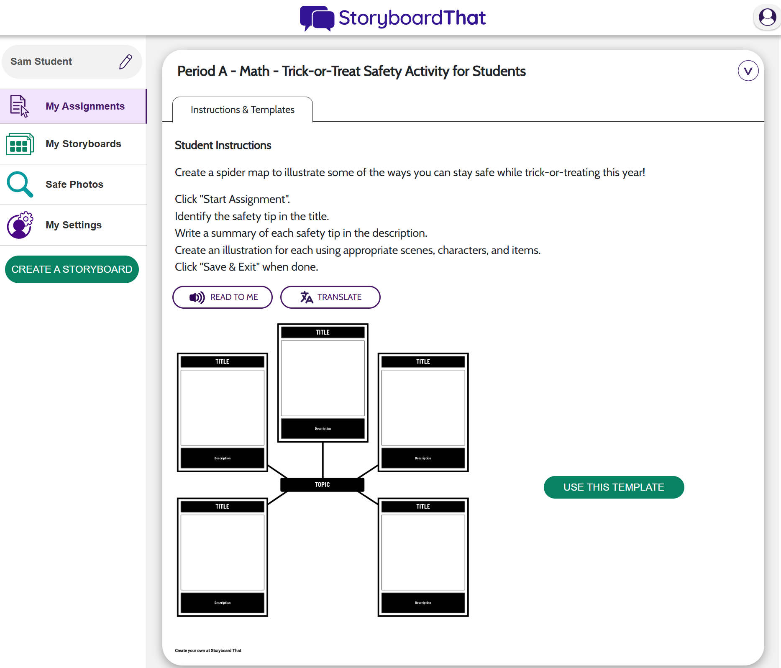The height and width of the screenshot is (668, 781).
Task: Click the 'Create a spider map' instruction line
Action: click(410, 172)
